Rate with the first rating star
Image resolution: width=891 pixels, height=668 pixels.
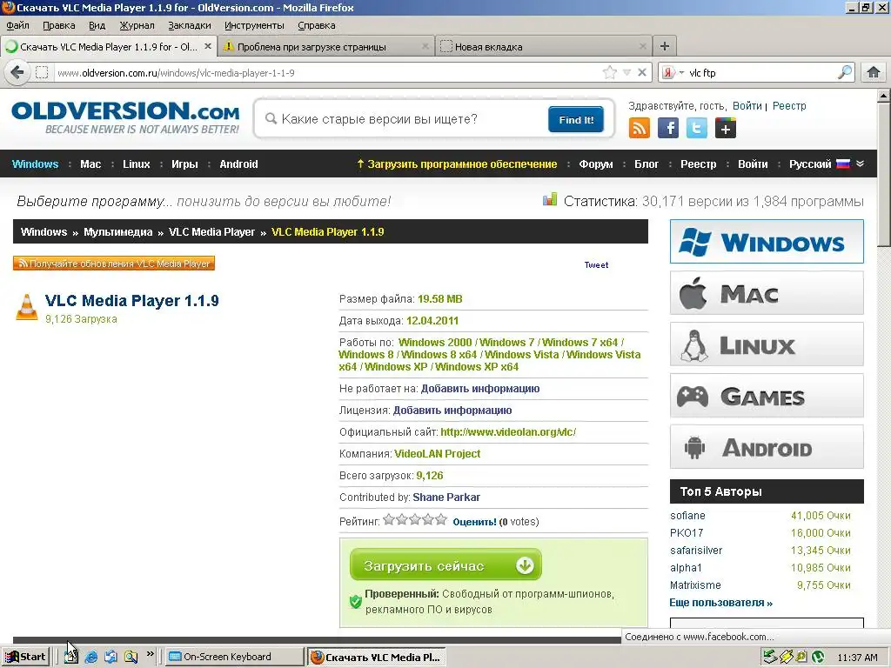pyautogui.click(x=389, y=519)
